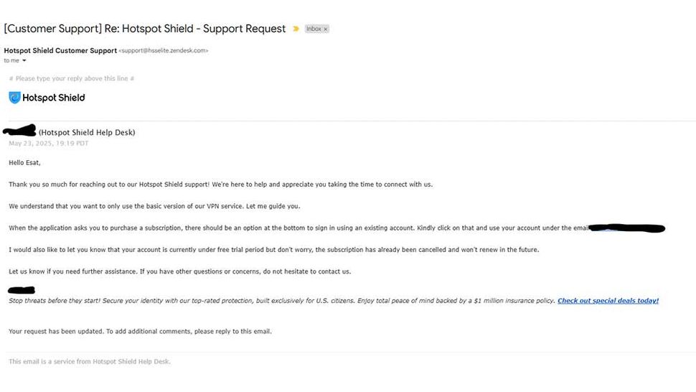Click sender name Hotspot Shield Customer Support
The height and width of the screenshot is (392, 696).
(x=60, y=50)
